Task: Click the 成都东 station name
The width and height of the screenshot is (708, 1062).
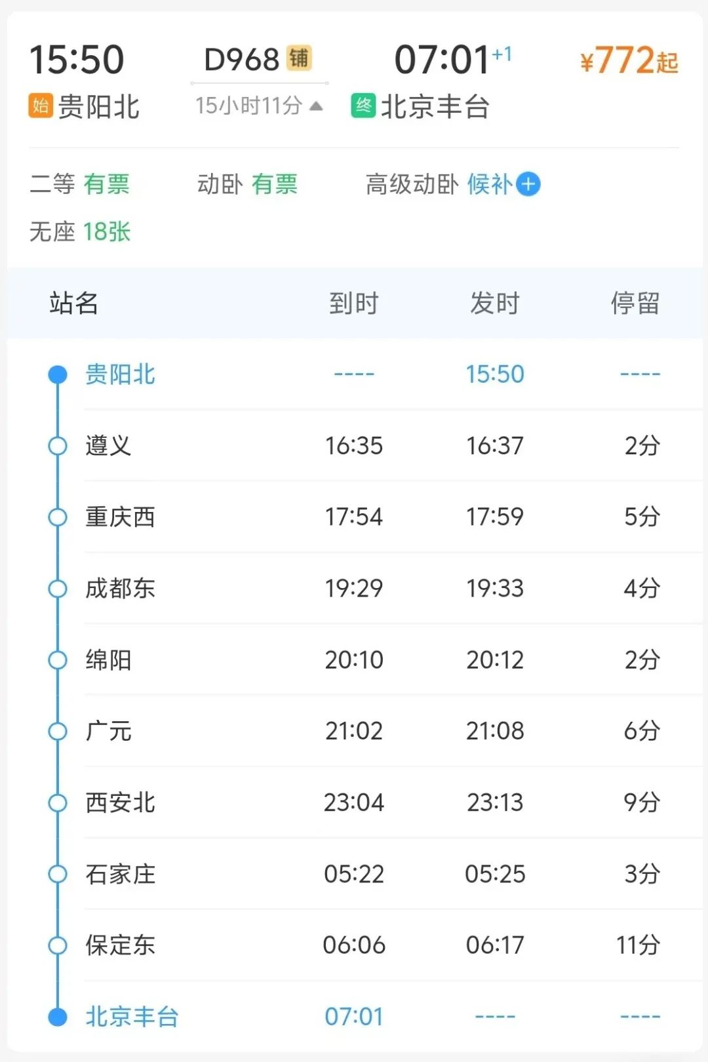Action: [x=120, y=588]
